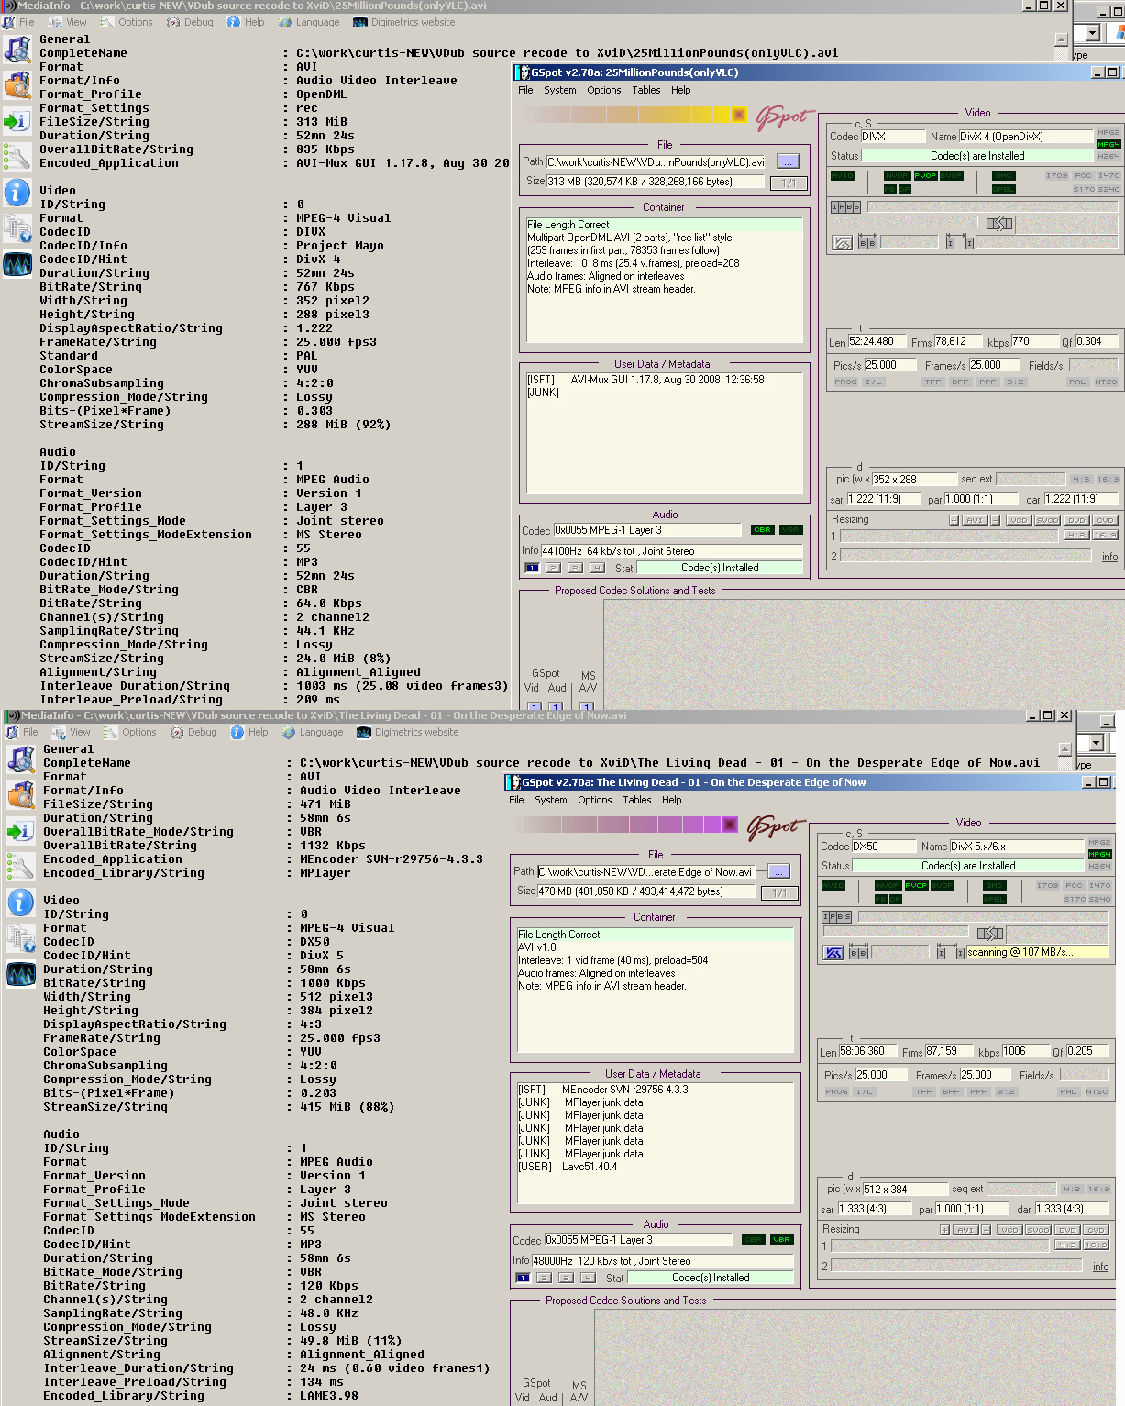1125x1406 pixels.
Task: Click the AVID indicator in the 25MillionPounds GSpot window
Action: (x=843, y=175)
